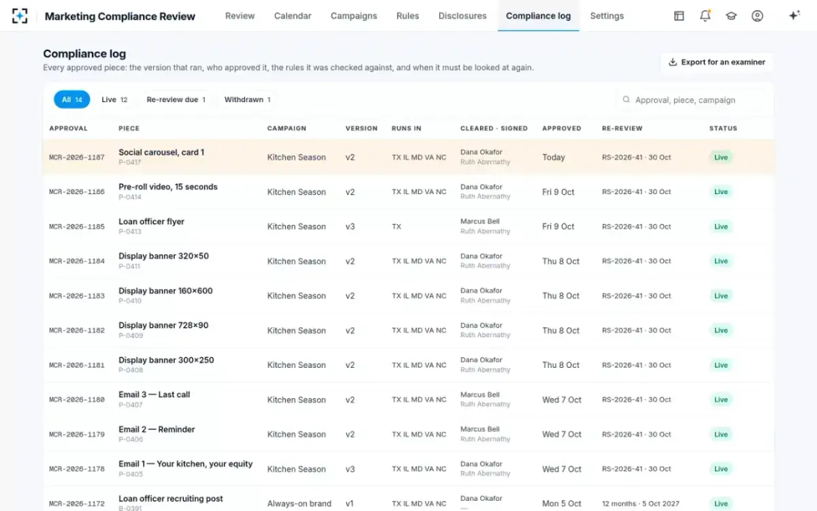Switch to the Review tab
This screenshot has width=817, height=511.
point(240,16)
